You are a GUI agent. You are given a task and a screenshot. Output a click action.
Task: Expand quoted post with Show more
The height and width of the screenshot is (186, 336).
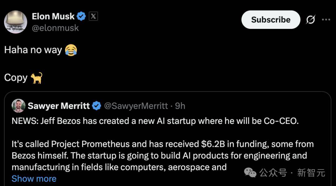[x=34, y=179]
